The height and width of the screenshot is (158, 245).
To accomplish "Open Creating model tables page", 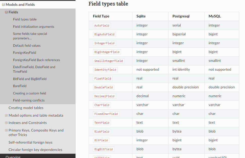I will pyautogui.click(x=26, y=108).
